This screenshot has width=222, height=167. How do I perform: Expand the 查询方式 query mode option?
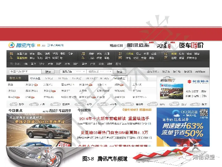153,72
